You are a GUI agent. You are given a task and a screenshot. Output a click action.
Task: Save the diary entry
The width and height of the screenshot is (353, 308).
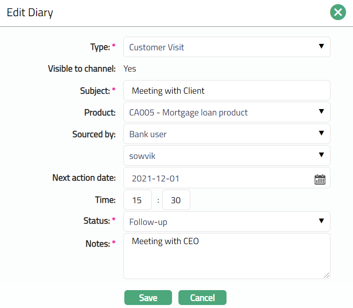[148, 298]
